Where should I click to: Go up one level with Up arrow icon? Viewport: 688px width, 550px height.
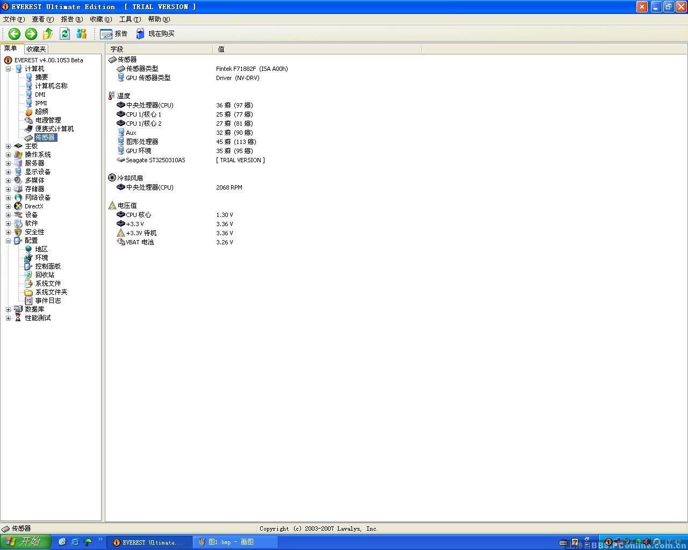coord(48,34)
